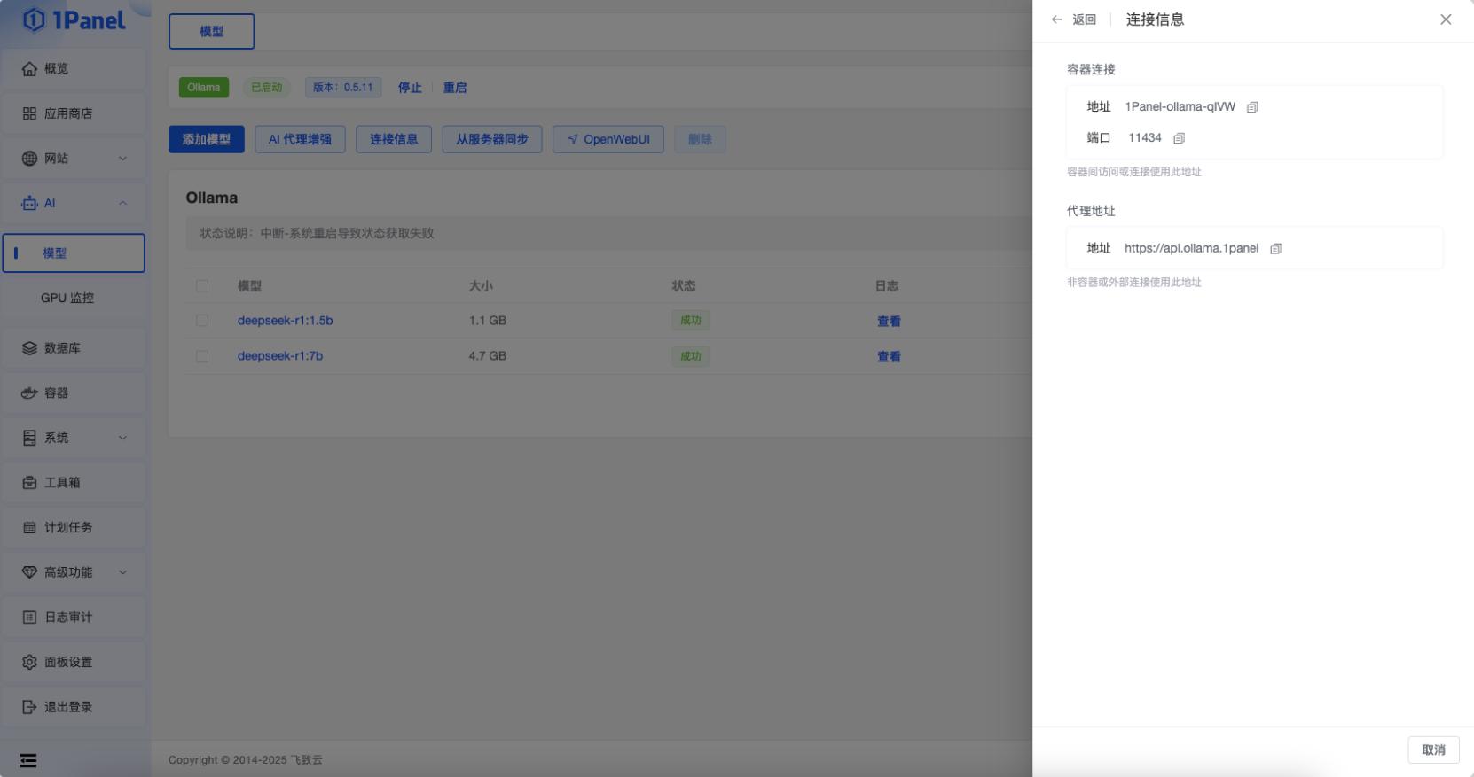Check the deepseek-r1:7b row checkbox
Viewport: 1474px width, 777px height.
[202, 356]
